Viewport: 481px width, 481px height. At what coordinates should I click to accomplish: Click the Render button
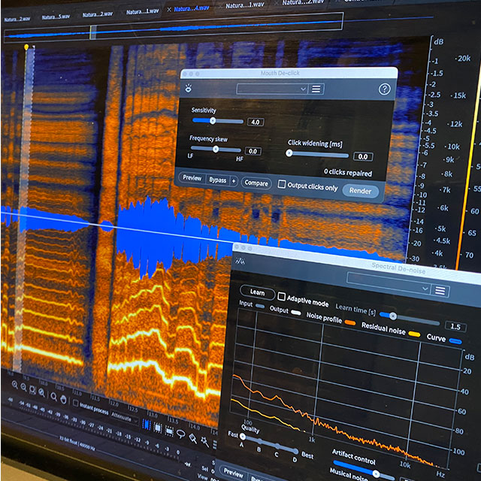click(x=360, y=191)
